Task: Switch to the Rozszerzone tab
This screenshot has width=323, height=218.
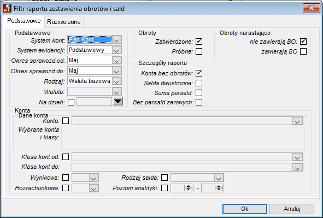Action: pos(64,22)
